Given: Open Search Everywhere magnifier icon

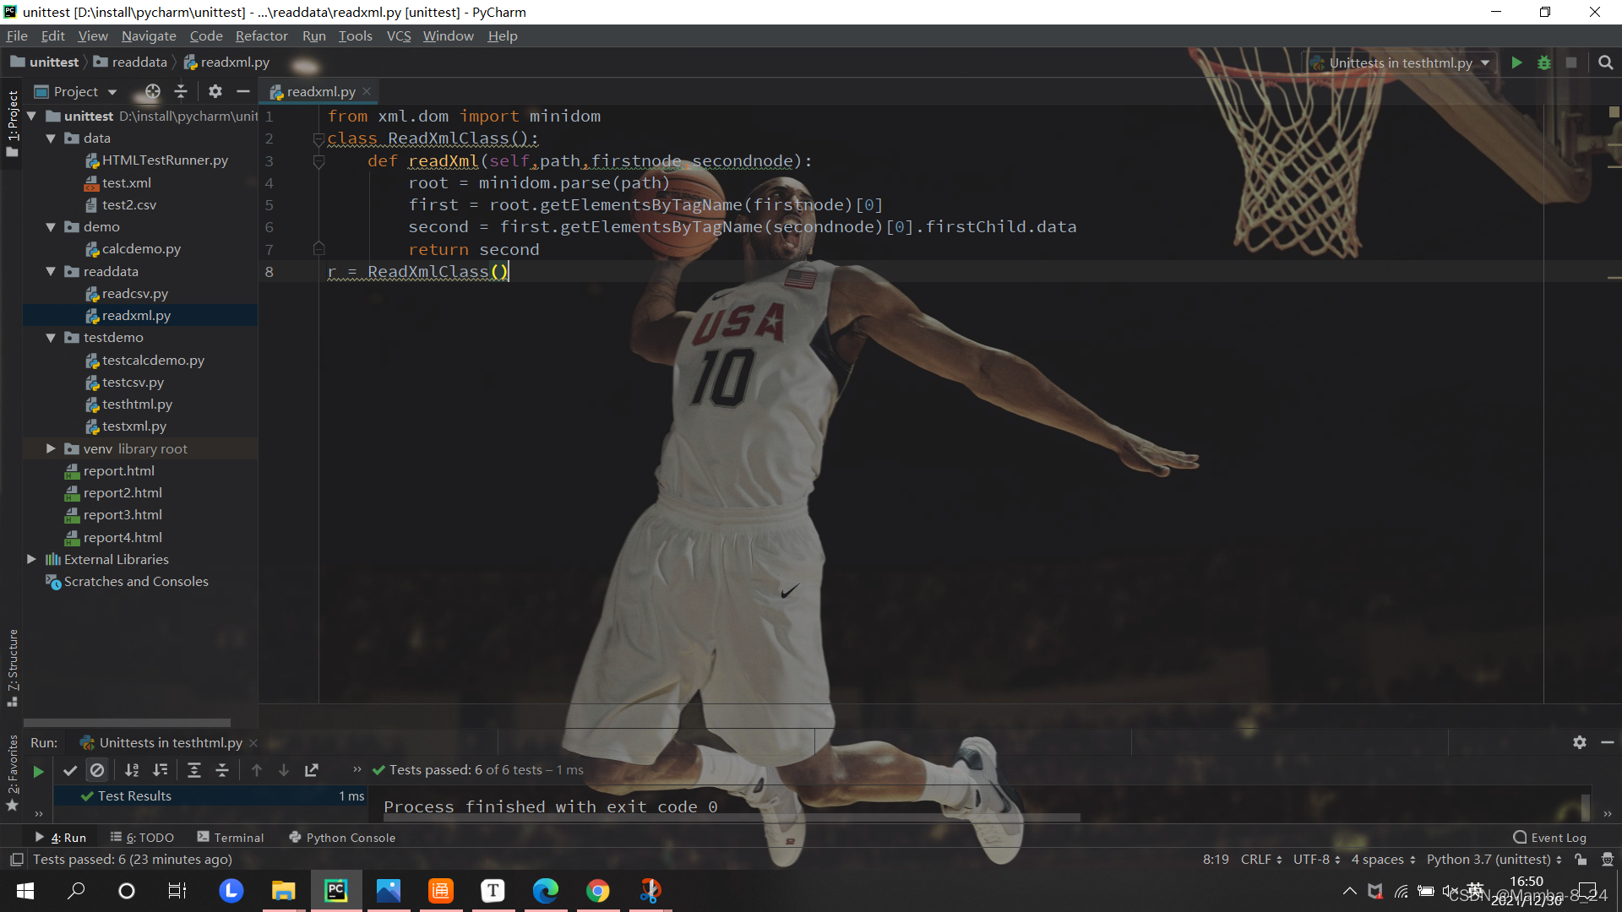Looking at the screenshot, I should coord(1606,62).
